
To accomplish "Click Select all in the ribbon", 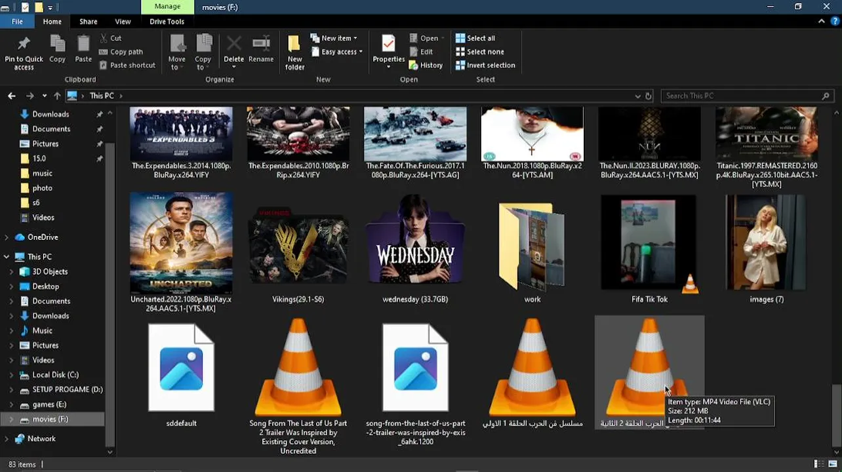I will tap(475, 38).
